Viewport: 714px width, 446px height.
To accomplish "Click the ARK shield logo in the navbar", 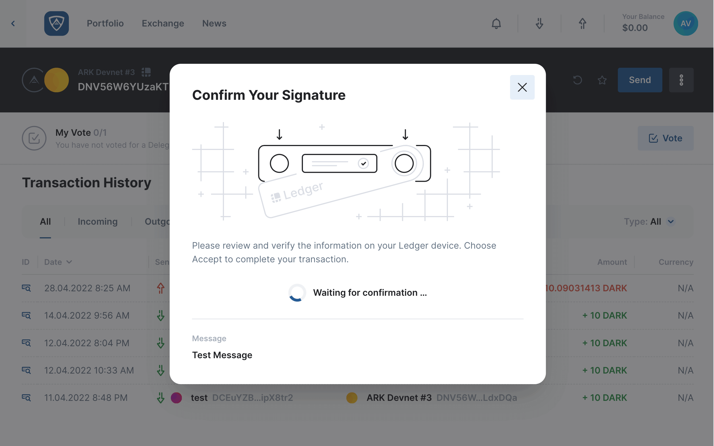I will click(x=56, y=23).
